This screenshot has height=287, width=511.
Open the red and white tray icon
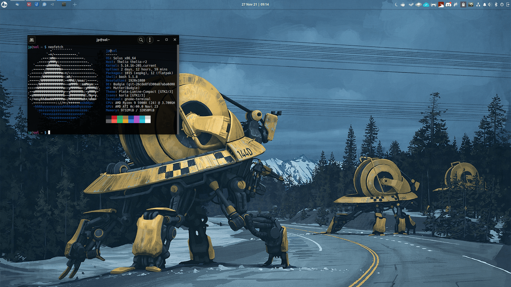click(441, 4)
